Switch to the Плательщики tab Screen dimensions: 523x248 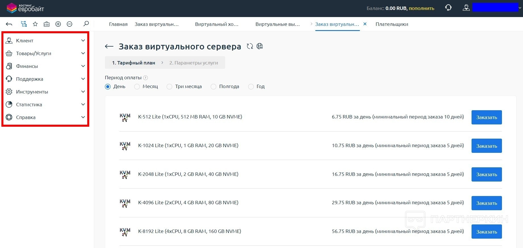tap(391, 24)
